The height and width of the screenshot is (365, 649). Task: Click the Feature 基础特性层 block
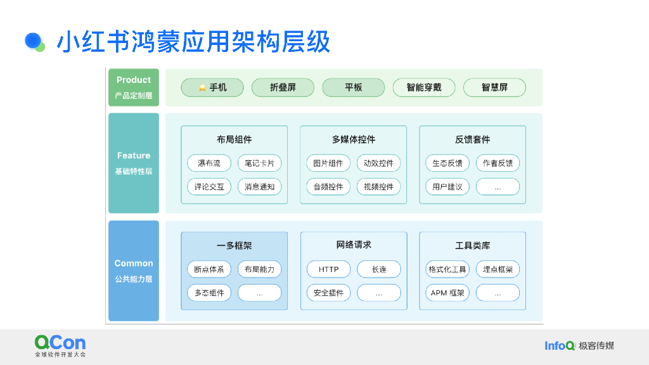(x=134, y=163)
